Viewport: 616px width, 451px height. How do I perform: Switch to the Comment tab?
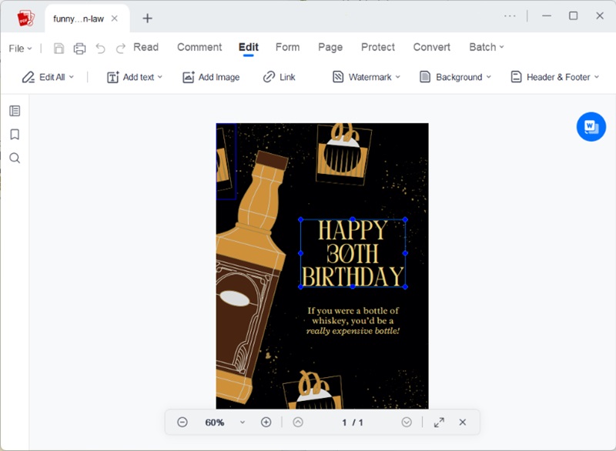click(199, 47)
